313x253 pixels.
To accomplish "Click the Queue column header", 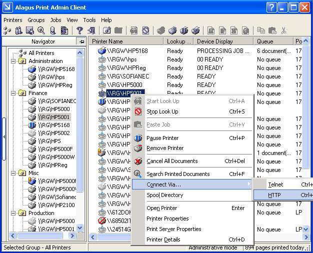I will tap(273, 41).
